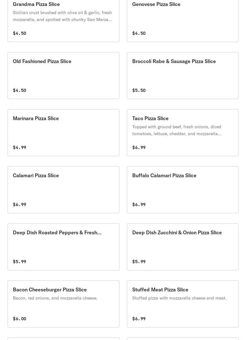The image size is (246, 340).
Task: Click the Taco slice ground beef description
Action: pos(177,130)
